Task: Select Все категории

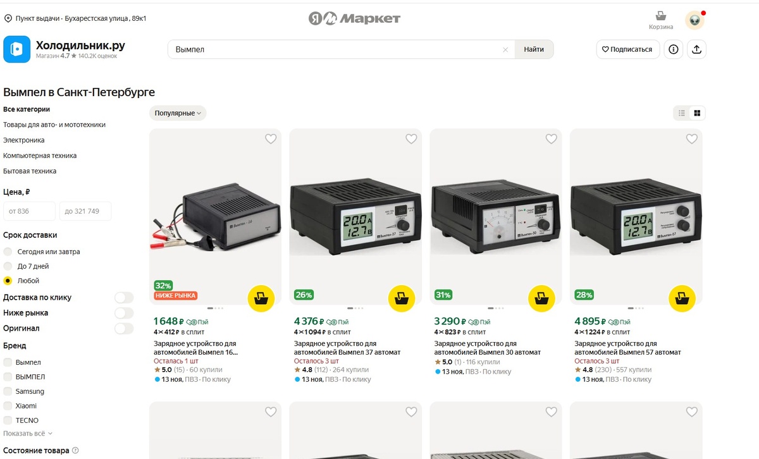Action: tap(27, 109)
